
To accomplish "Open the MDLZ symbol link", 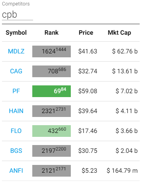I will [16, 51].
